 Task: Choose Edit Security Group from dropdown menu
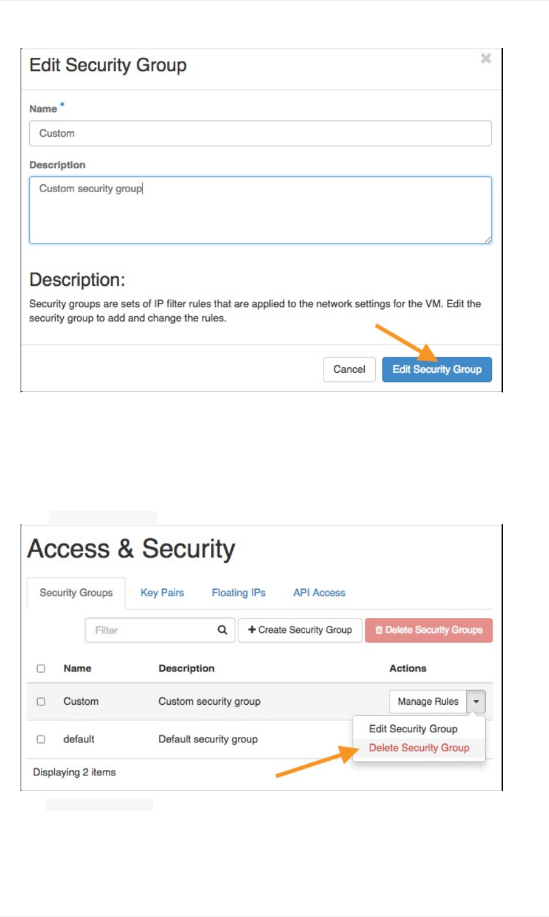tap(413, 728)
